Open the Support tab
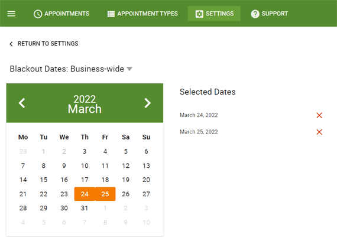Screen dimensions: 337x237 click(x=269, y=14)
